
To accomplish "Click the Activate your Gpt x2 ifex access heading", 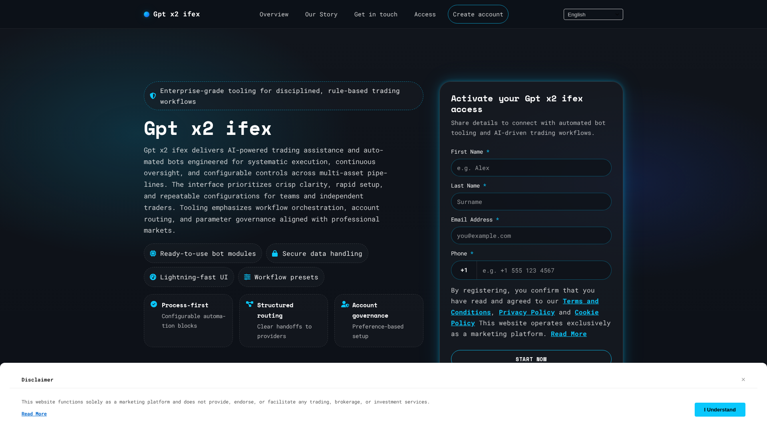I will (517, 104).
